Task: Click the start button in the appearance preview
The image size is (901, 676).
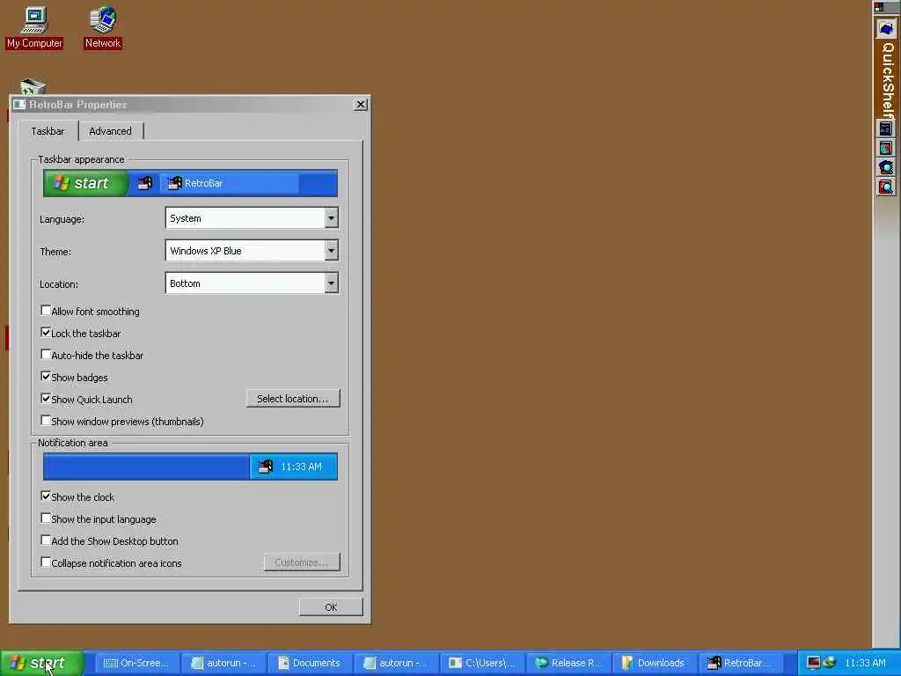Action: click(85, 183)
